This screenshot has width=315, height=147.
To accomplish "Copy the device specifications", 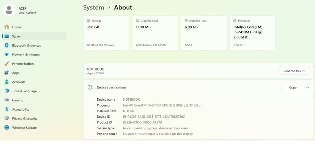I will pos(293,87).
